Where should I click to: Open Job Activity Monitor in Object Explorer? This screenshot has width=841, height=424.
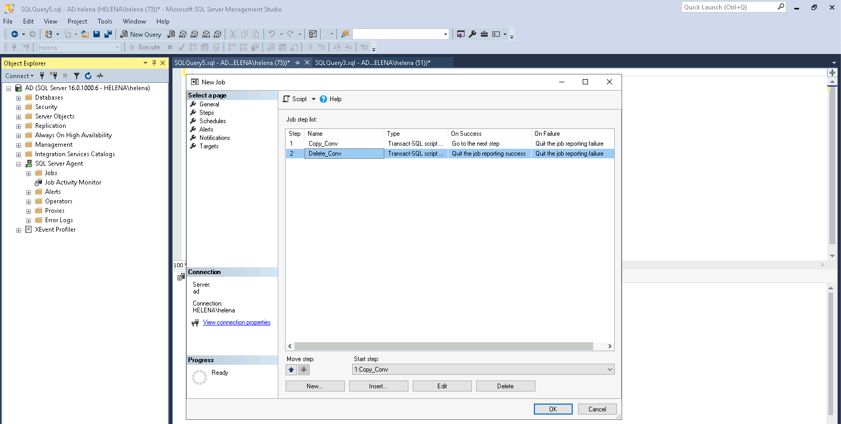coord(73,182)
